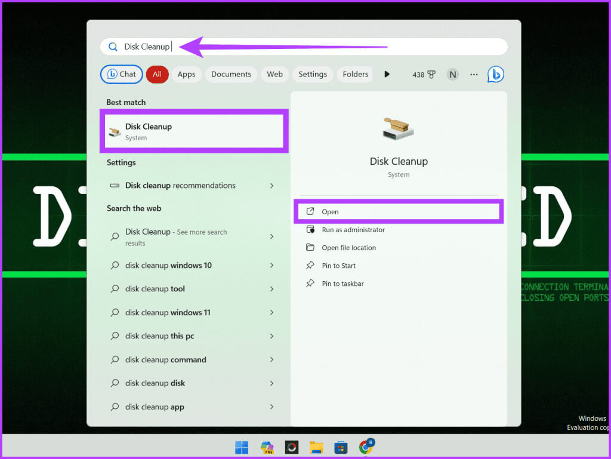Click search icon next to 'disk cleanup tool'
The image size is (611, 459).
[115, 289]
